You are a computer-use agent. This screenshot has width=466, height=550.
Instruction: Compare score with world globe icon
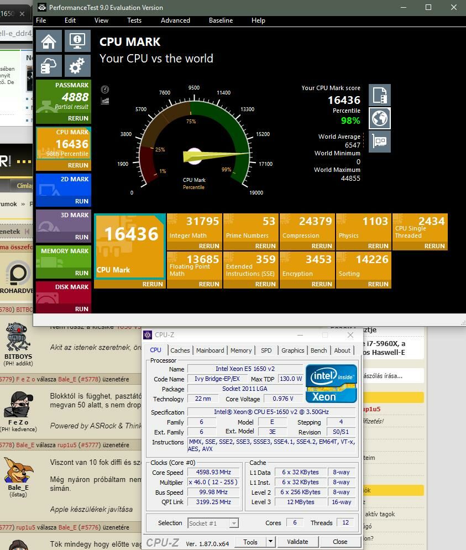(x=380, y=118)
